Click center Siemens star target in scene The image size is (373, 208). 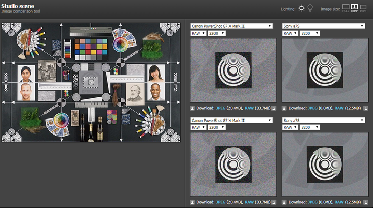click(x=91, y=82)
